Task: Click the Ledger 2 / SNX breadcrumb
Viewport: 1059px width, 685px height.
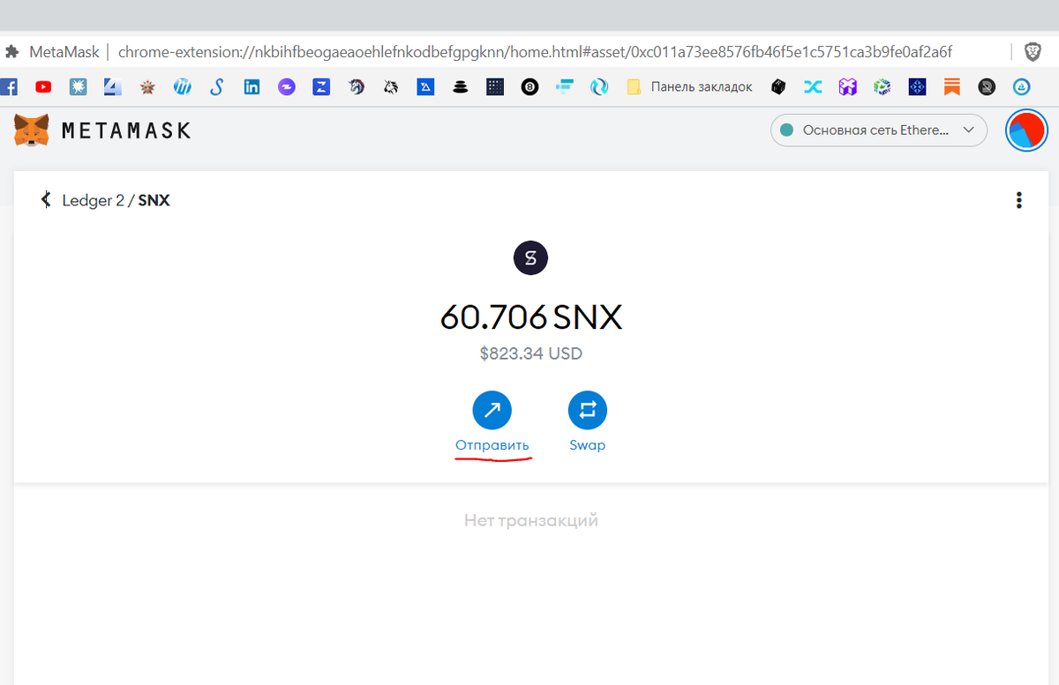Action: pyautogui.click(x=116, y=200)
